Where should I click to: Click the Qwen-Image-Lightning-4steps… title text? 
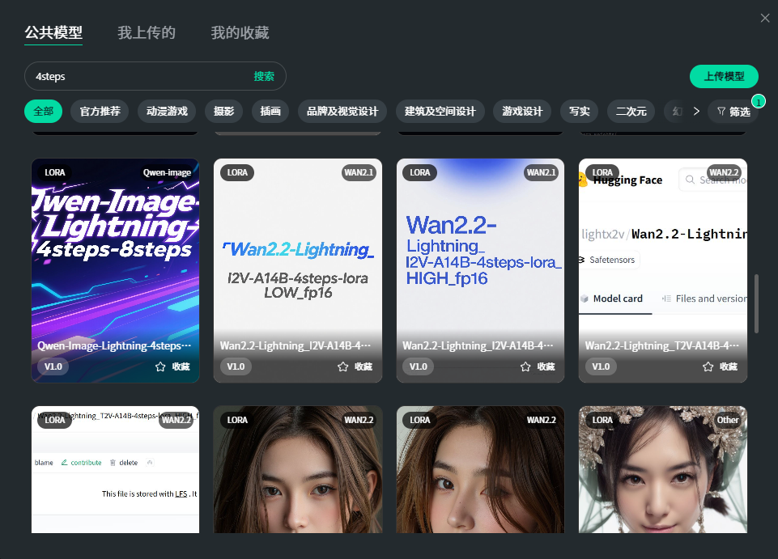pyautogui.click(x=114, y=345)
